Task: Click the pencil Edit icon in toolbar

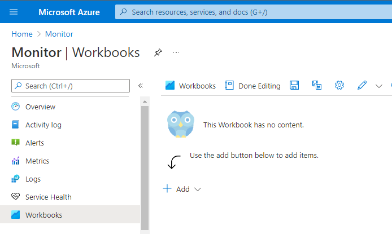Action: pos(362,86)
